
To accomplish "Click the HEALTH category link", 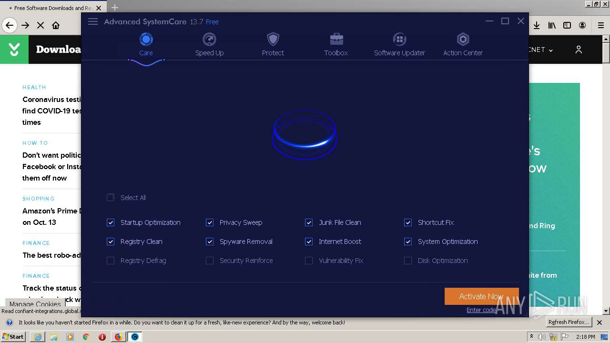I will click(34, 87).
